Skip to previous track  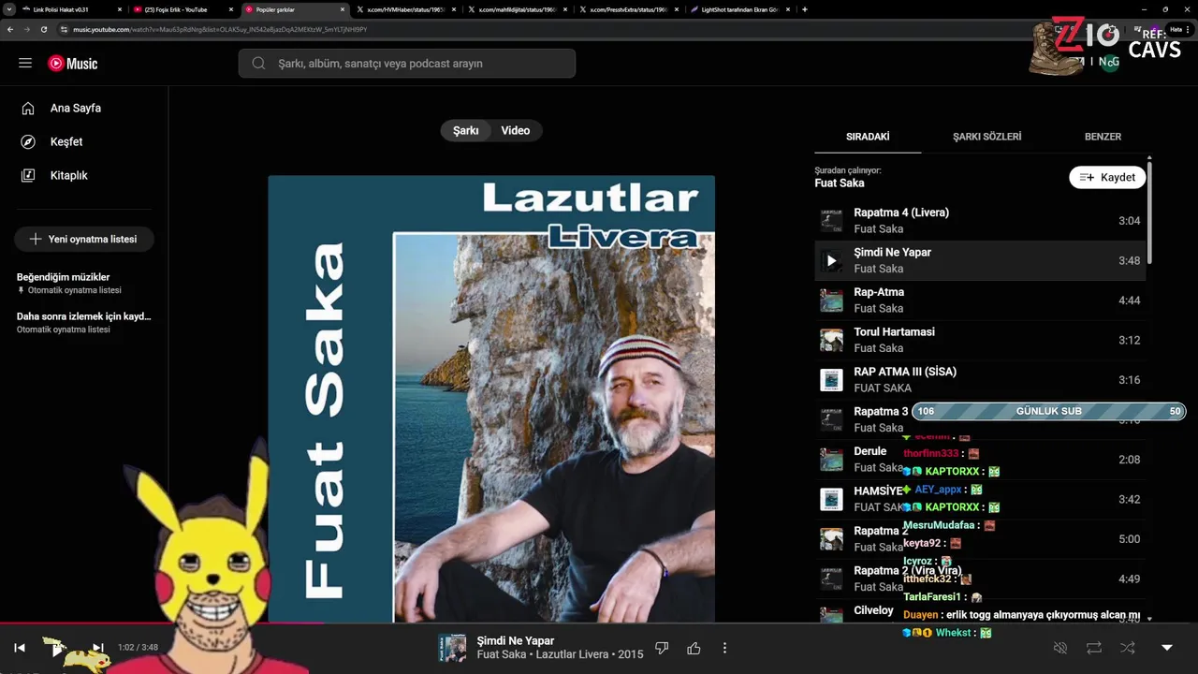pyautogui.click(x=20, y=648)
